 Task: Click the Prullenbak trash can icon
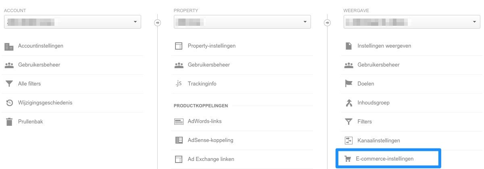tap(9, 121)
